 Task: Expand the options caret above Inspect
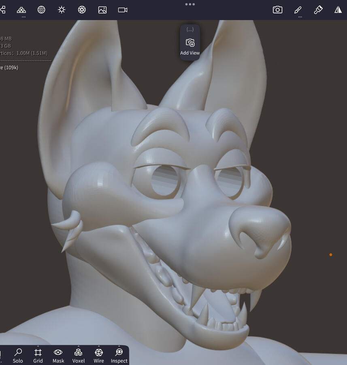coord(119,347)
